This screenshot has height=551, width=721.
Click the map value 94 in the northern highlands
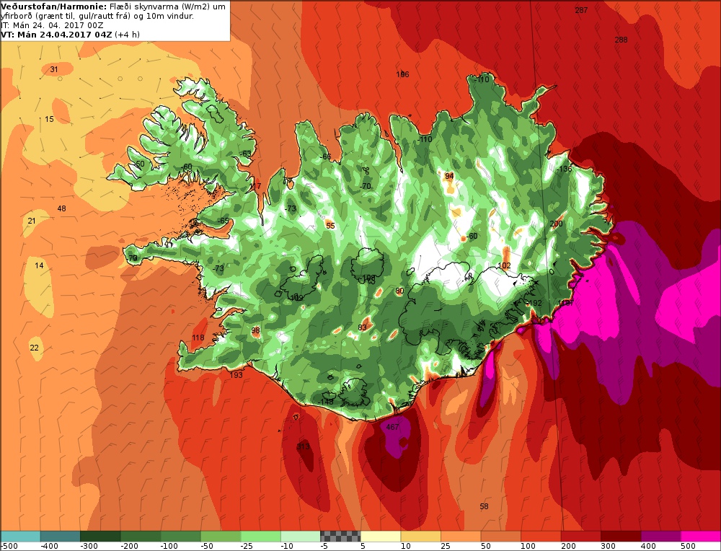[449, 176]
